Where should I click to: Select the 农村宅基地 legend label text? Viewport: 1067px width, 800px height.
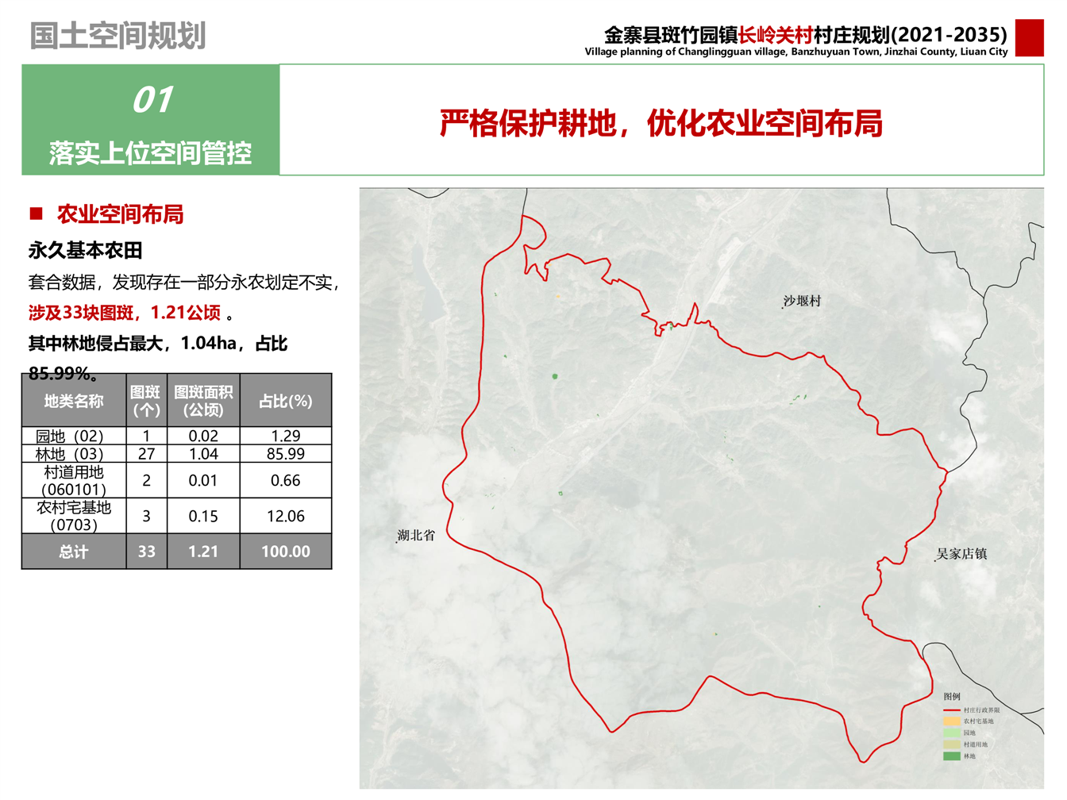(x=979, y=721)
